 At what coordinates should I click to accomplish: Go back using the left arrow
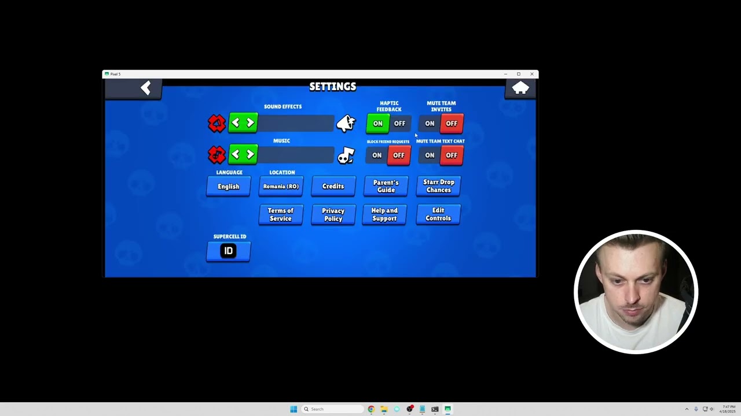point(145,88)
